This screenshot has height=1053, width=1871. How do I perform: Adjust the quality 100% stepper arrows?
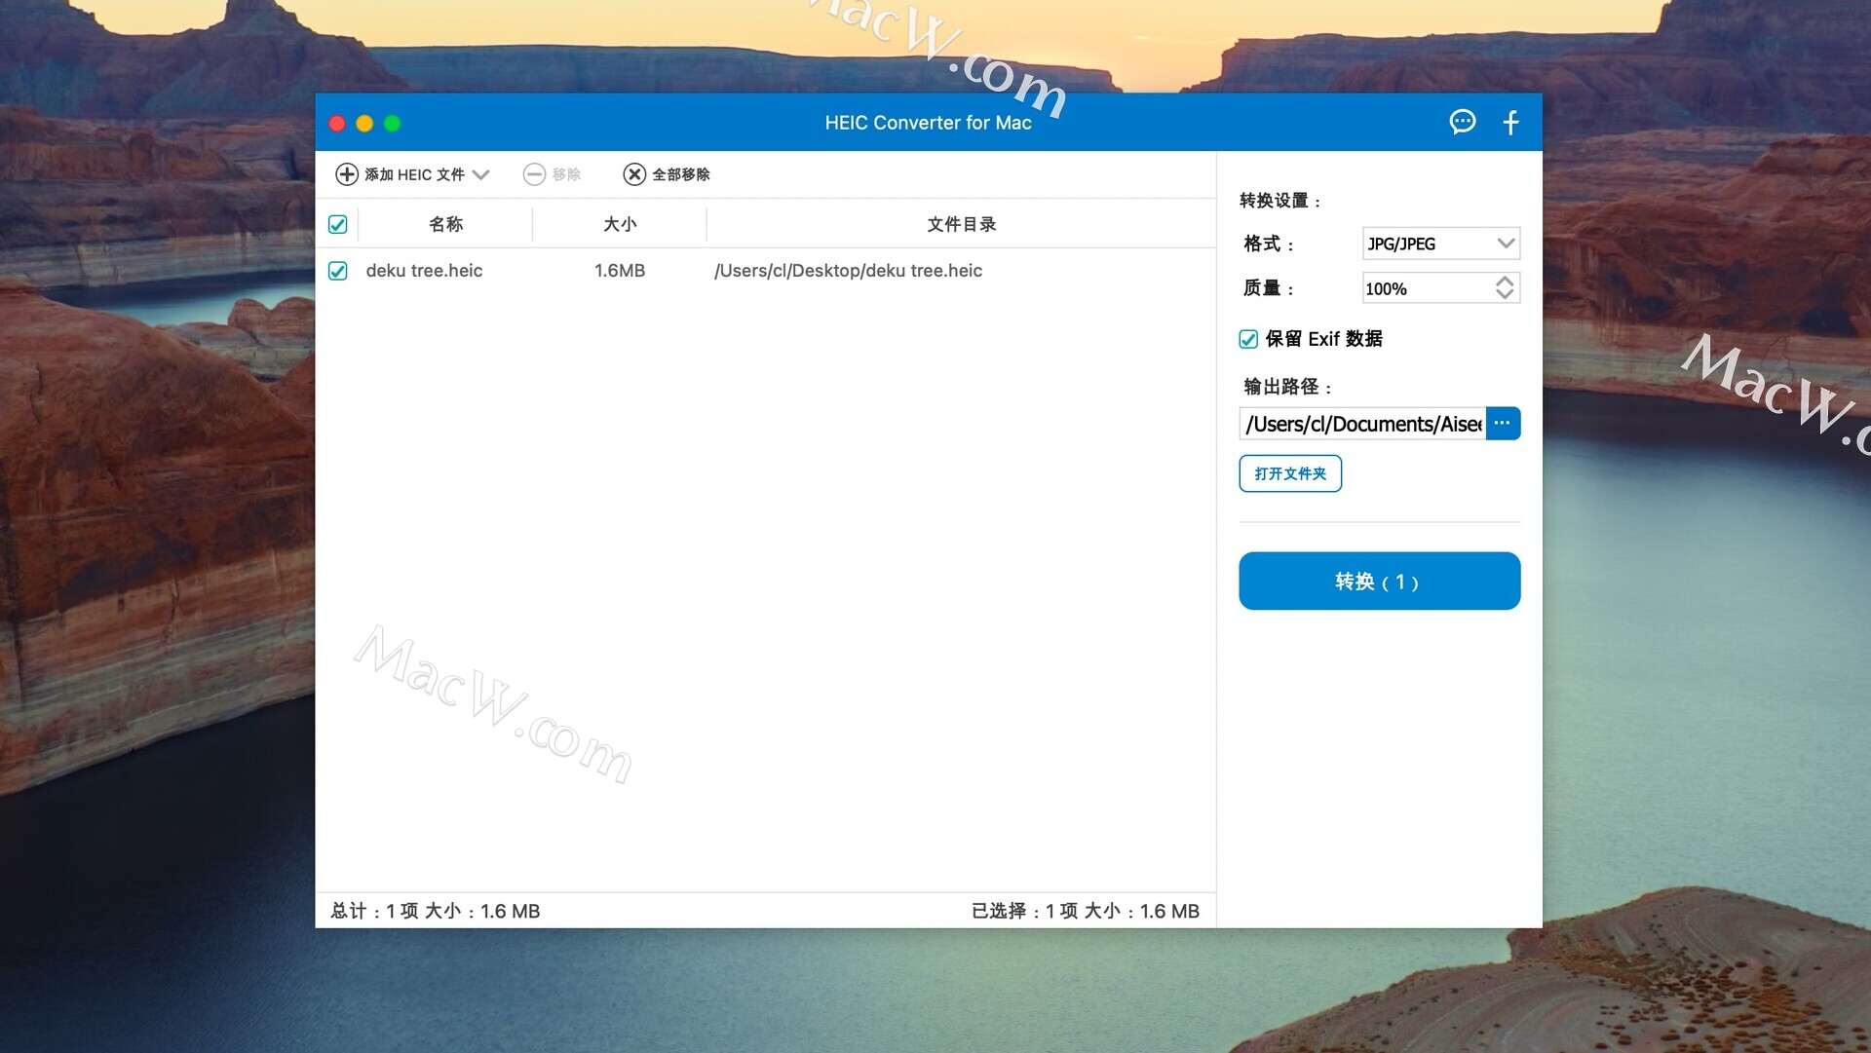click(x=1505, y=288)
